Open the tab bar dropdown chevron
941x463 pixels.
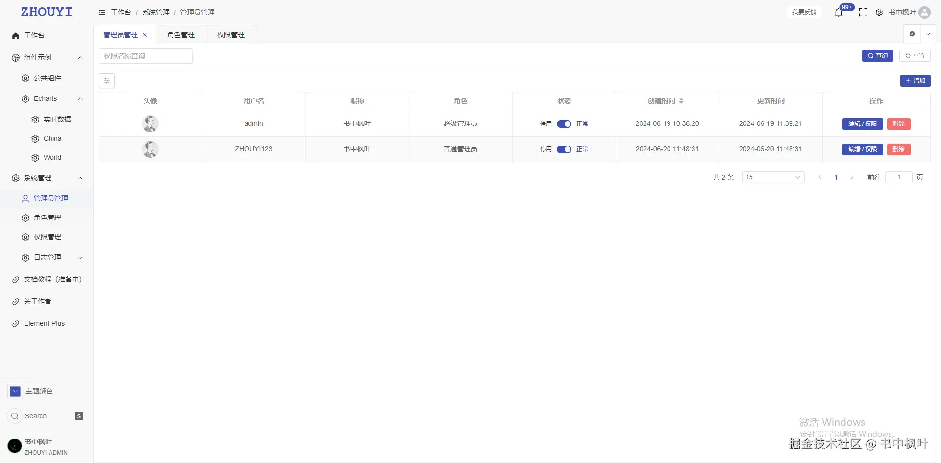[928, 34]
